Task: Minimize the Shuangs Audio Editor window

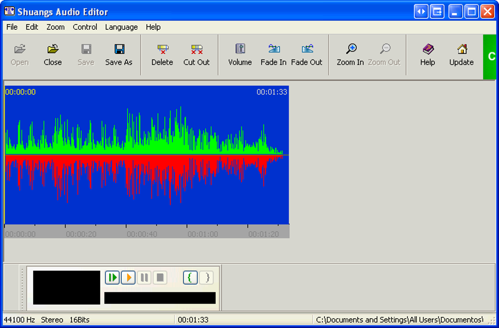Action: 455,12
